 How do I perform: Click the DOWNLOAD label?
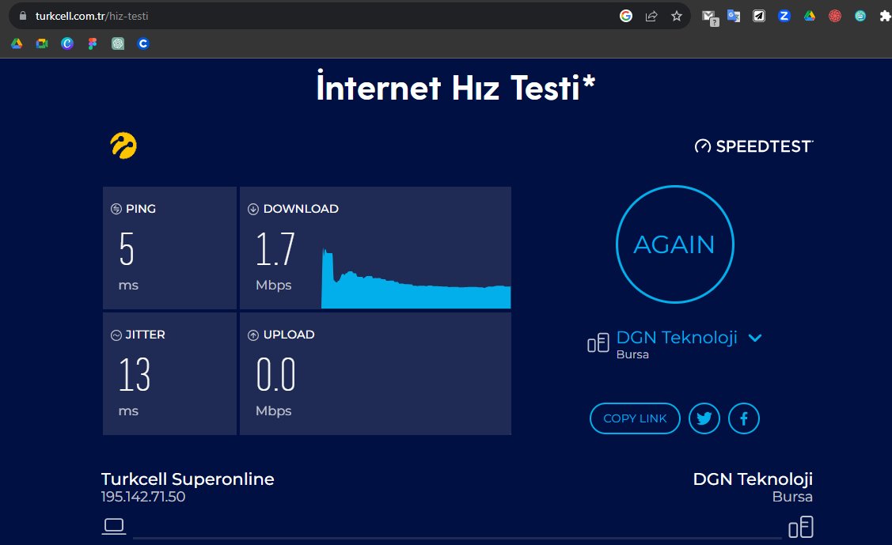click(x=301, y=209)
